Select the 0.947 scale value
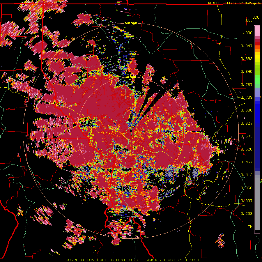 (x=247, y=46)
